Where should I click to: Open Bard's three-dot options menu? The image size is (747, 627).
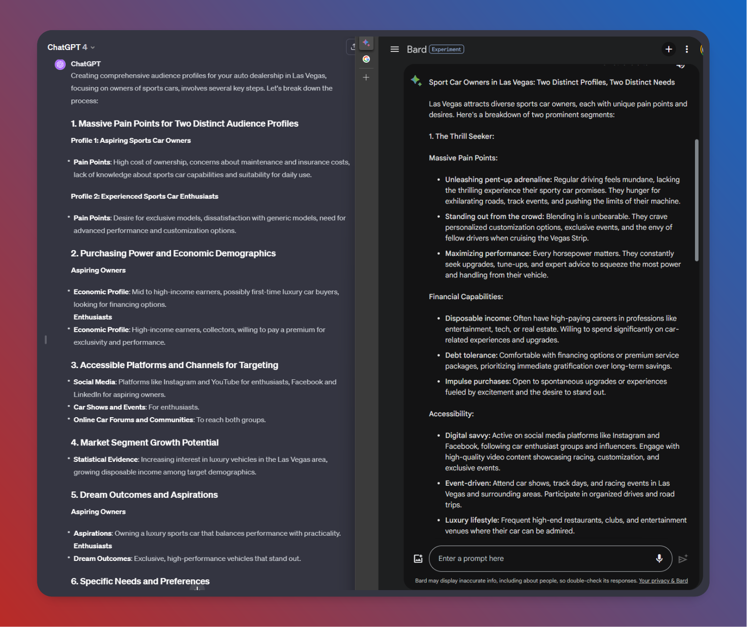687,49
